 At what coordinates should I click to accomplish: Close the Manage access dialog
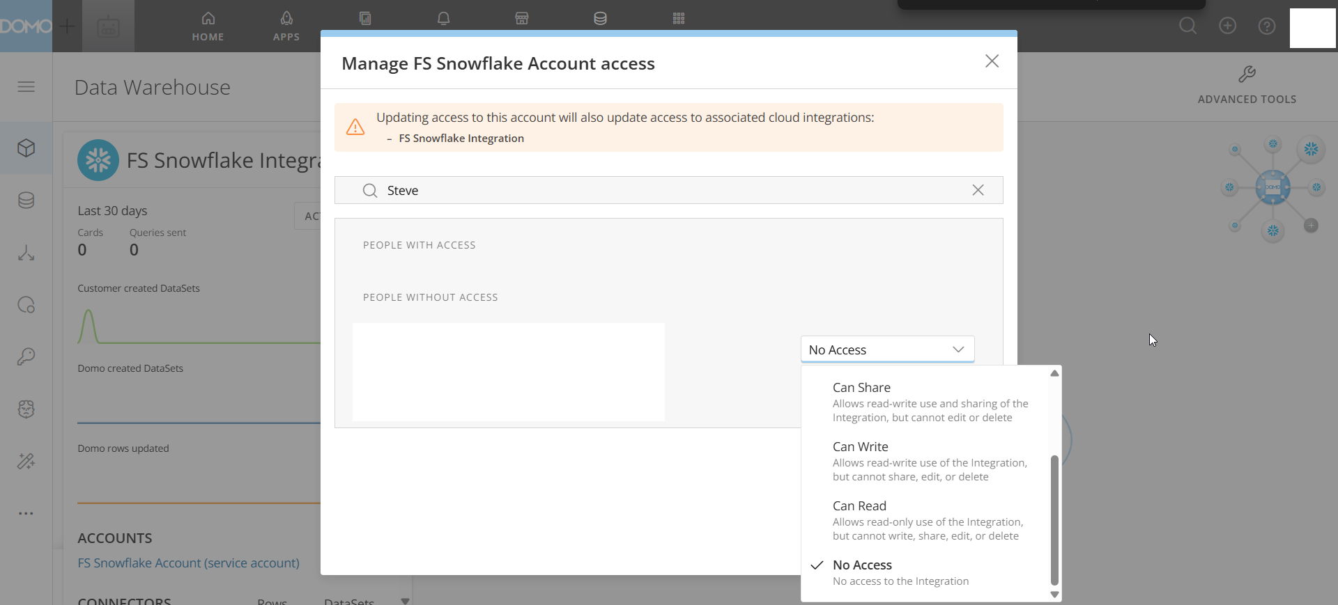pyautogui.click(x=992, y=61)
